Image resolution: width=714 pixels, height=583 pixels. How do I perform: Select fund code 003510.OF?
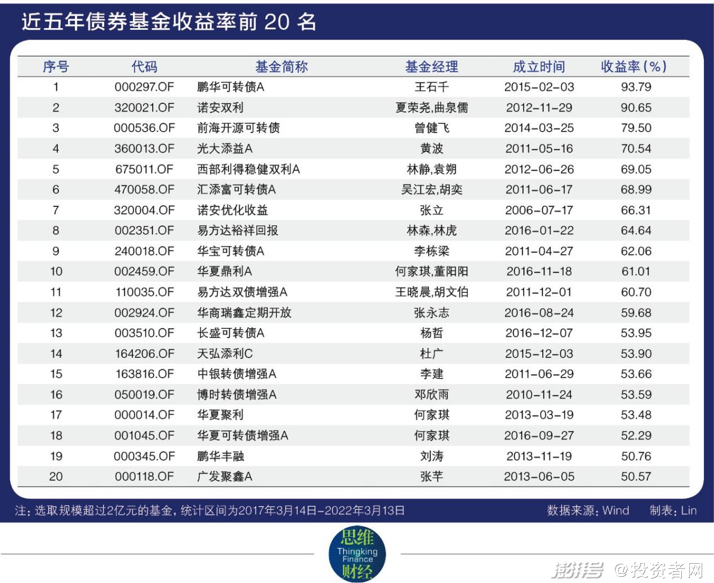144,333
